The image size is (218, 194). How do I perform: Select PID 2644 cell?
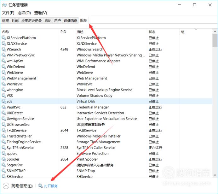pyautogui.click(x=64, y=130)
